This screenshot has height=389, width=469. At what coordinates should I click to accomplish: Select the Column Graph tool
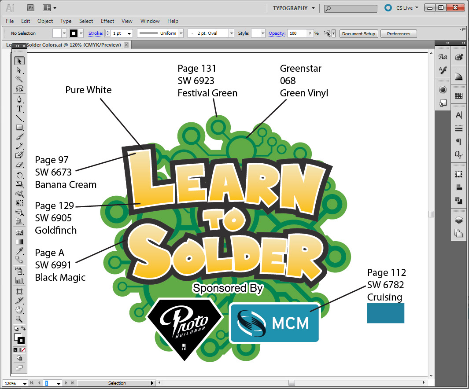pyautogui.click(x=19, y=280)
